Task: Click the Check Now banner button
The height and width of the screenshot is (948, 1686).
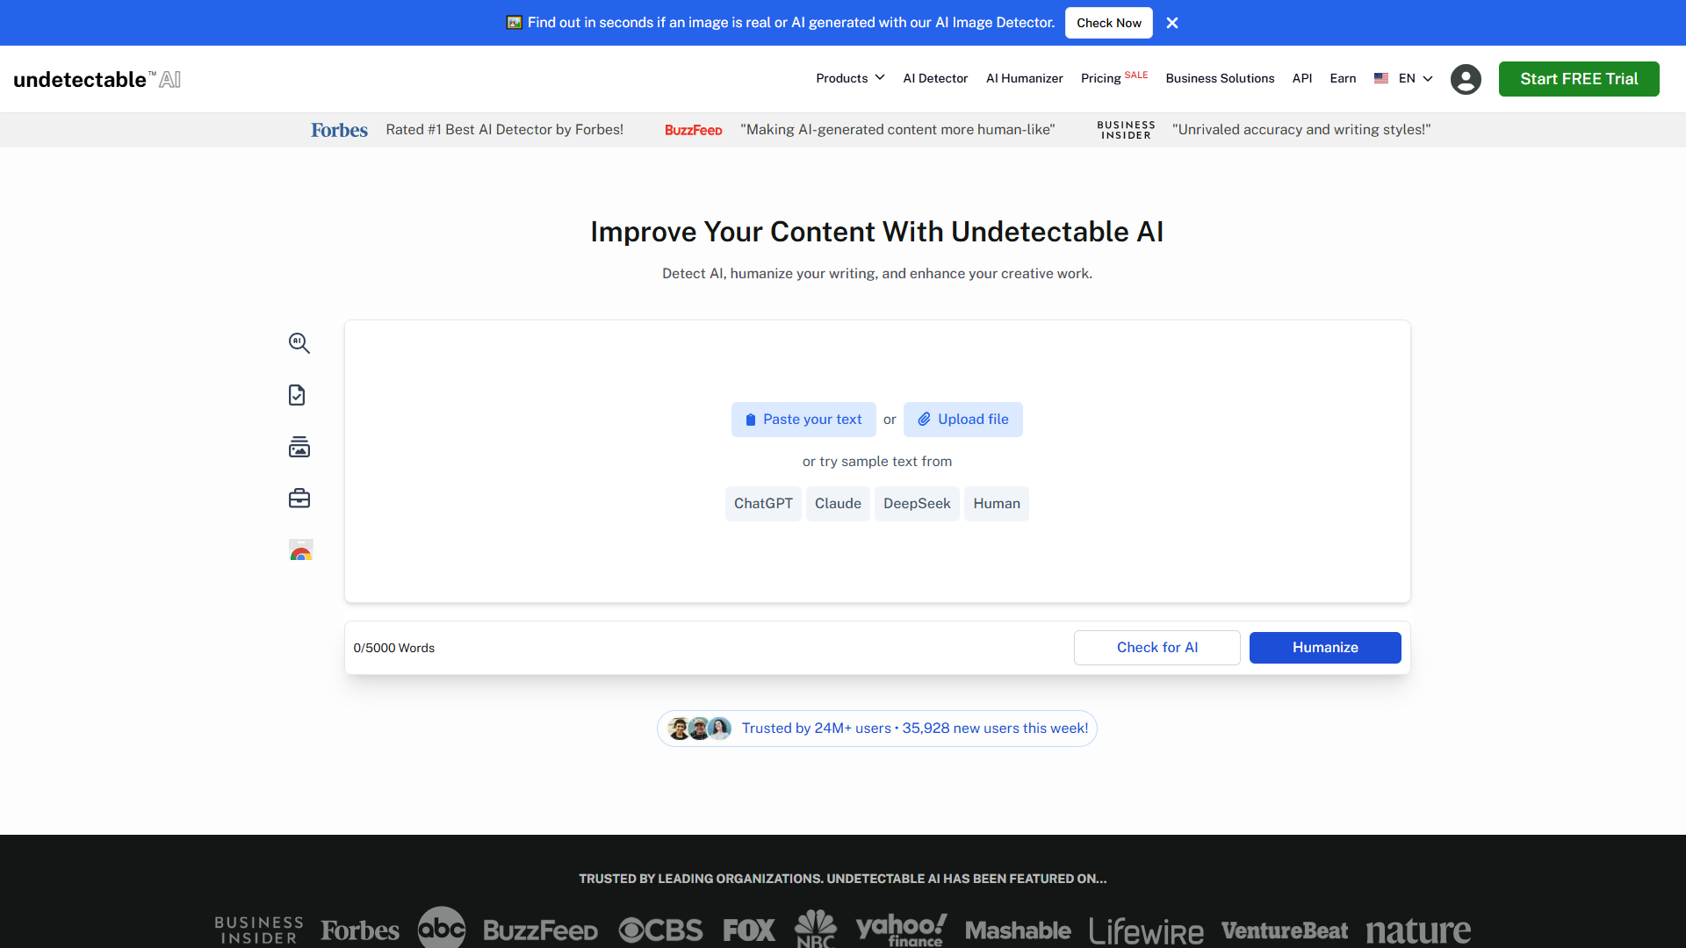Action: pyautogui.click(x=1109, y=23)
